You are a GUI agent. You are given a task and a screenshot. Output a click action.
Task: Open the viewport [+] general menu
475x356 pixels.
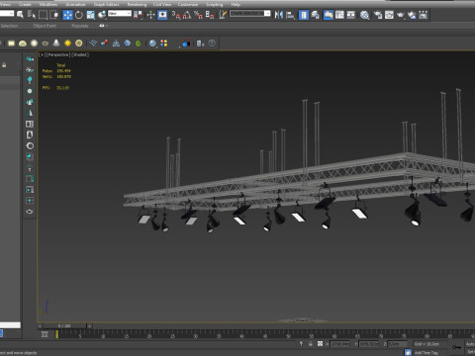click(42, 54)
